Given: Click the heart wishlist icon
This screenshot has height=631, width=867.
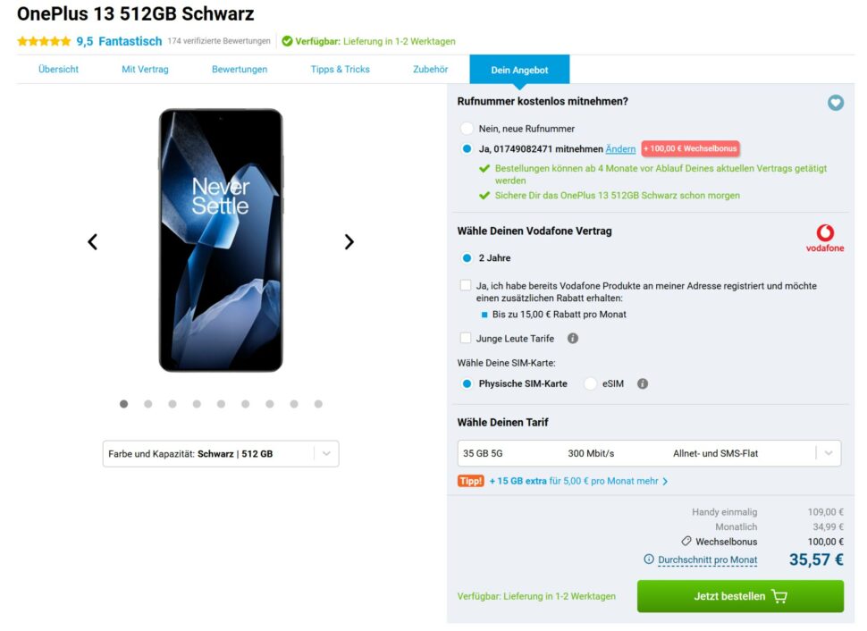Looking at the screenshot, I should 836,103.
